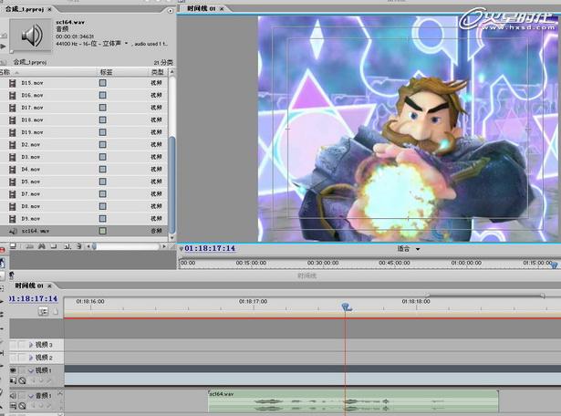Click the label color swatch for scl64.wav
The image size is (561, 416).
[x=103, y=231]
